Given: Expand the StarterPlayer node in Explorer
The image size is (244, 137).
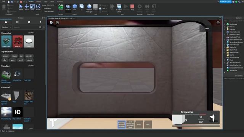Looking at the screenshot, I should [225, 53].
